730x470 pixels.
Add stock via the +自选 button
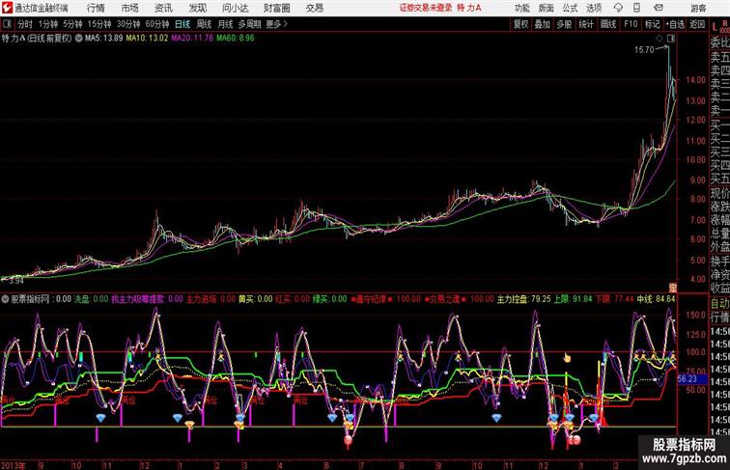(x=675, y=24)
